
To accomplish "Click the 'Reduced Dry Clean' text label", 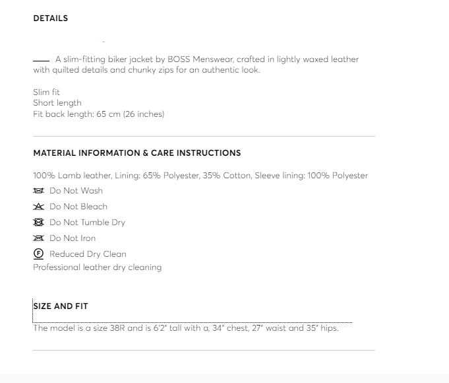I will pos(88,254).
